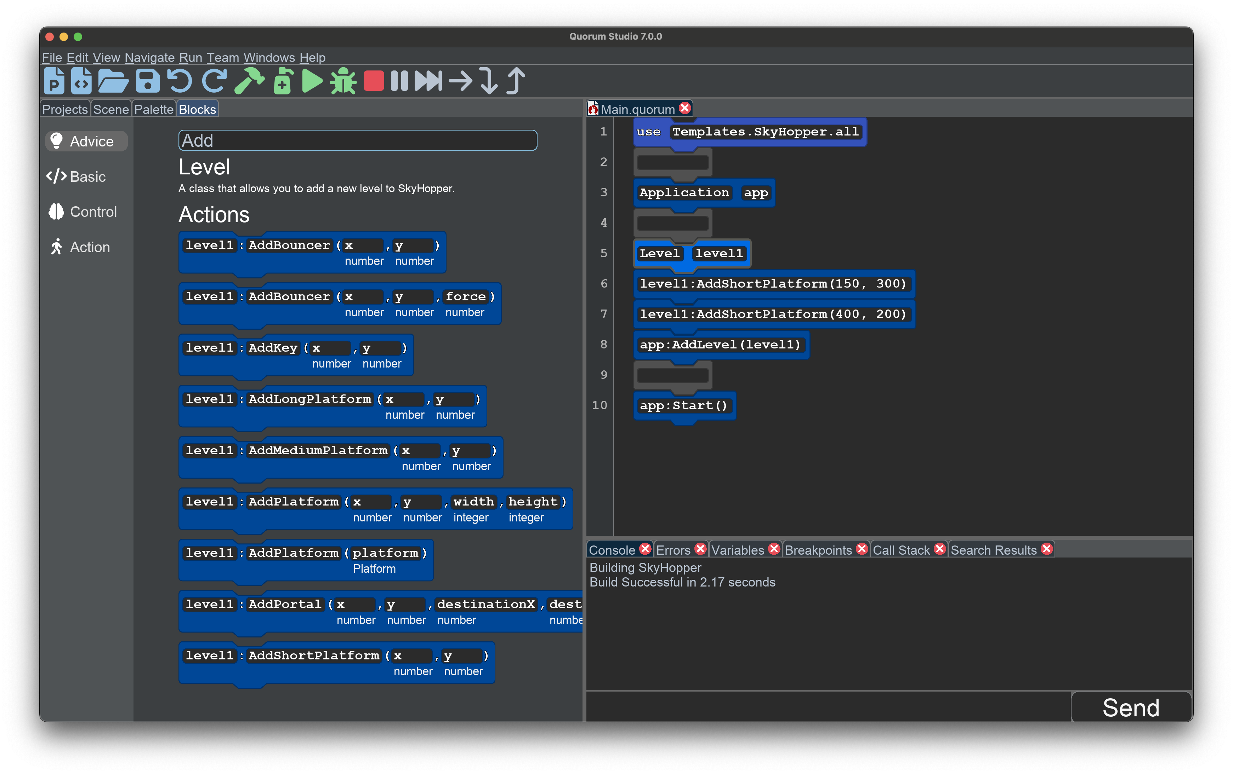Switch to the Palette tab

tap(154, 109)
